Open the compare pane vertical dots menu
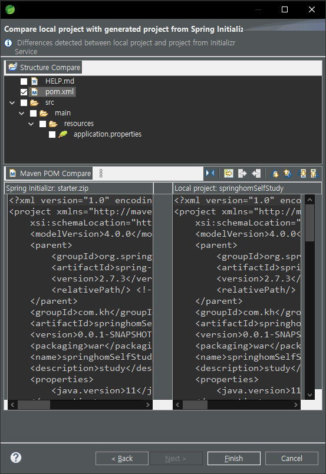The height and width of the screenshot is (474, 326). coord(101,173)
